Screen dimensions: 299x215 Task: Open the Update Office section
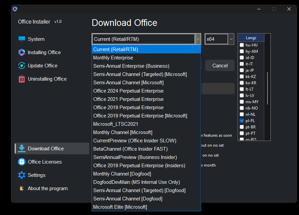[52, 66]
